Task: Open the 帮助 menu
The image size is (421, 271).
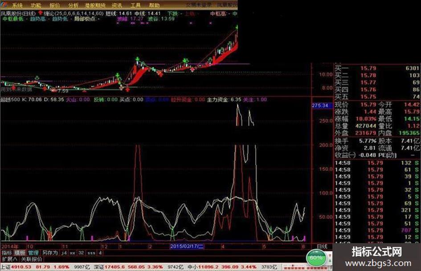Action: (154, 5)
